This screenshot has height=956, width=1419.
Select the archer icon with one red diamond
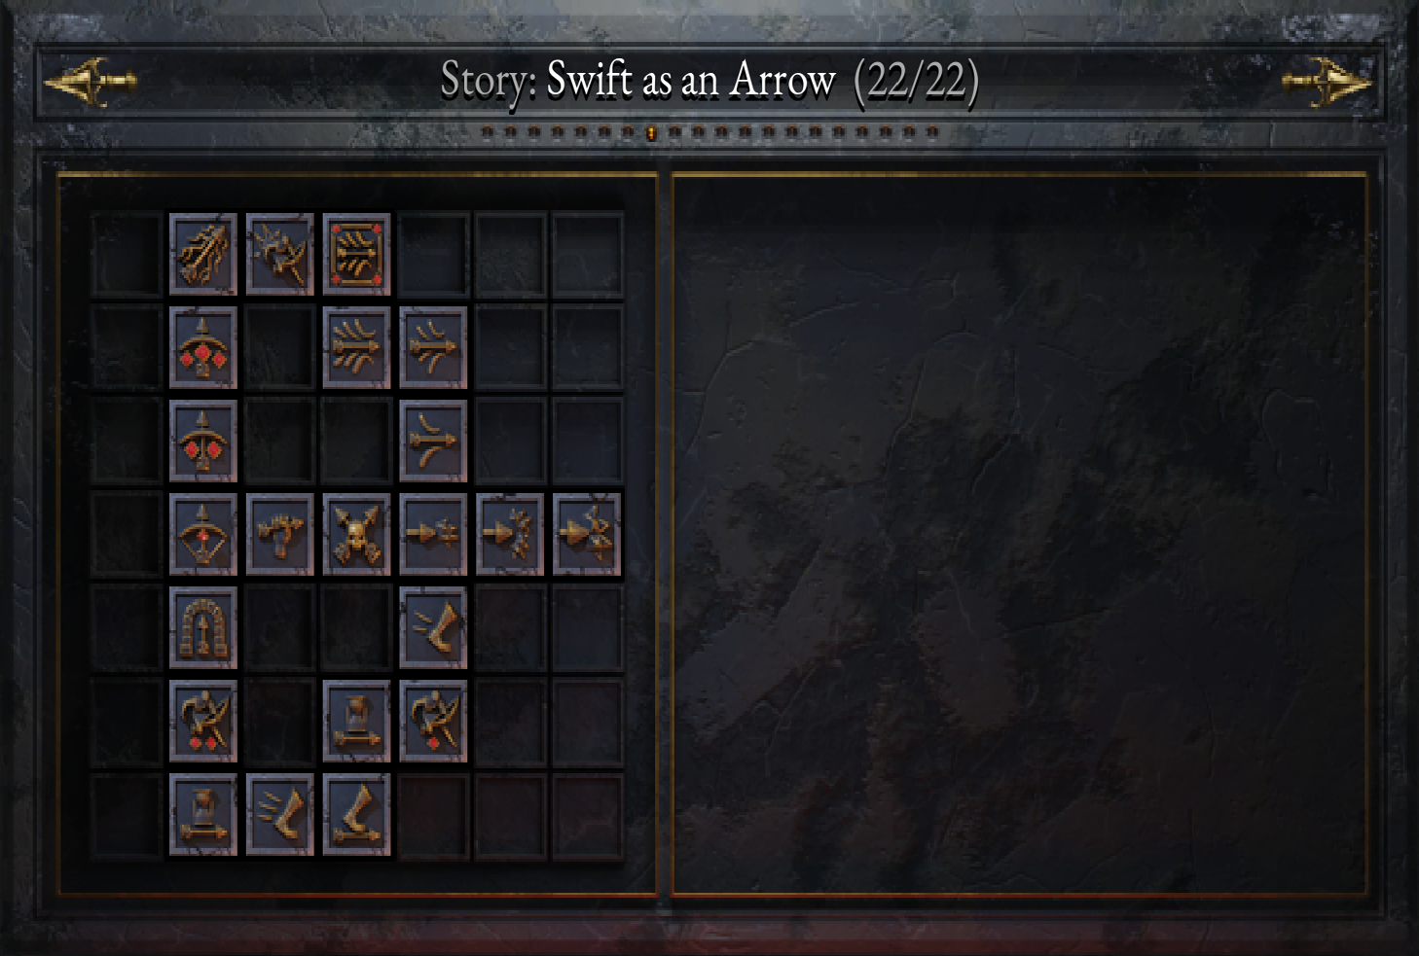point(434,722)
